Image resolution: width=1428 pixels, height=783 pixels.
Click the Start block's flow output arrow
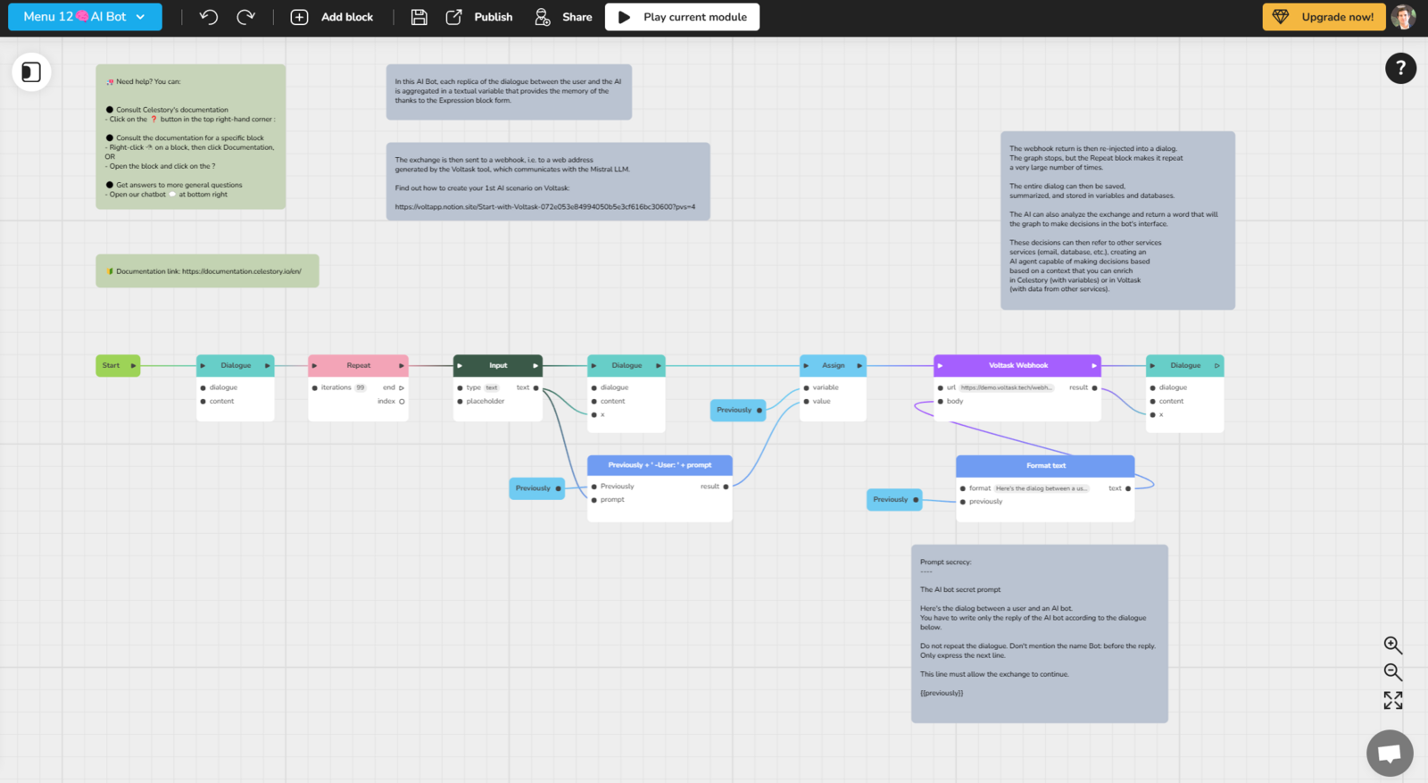tap(133, 365)
